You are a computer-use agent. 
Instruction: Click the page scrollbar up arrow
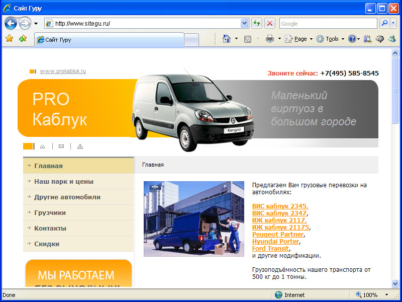pos(395,53)
